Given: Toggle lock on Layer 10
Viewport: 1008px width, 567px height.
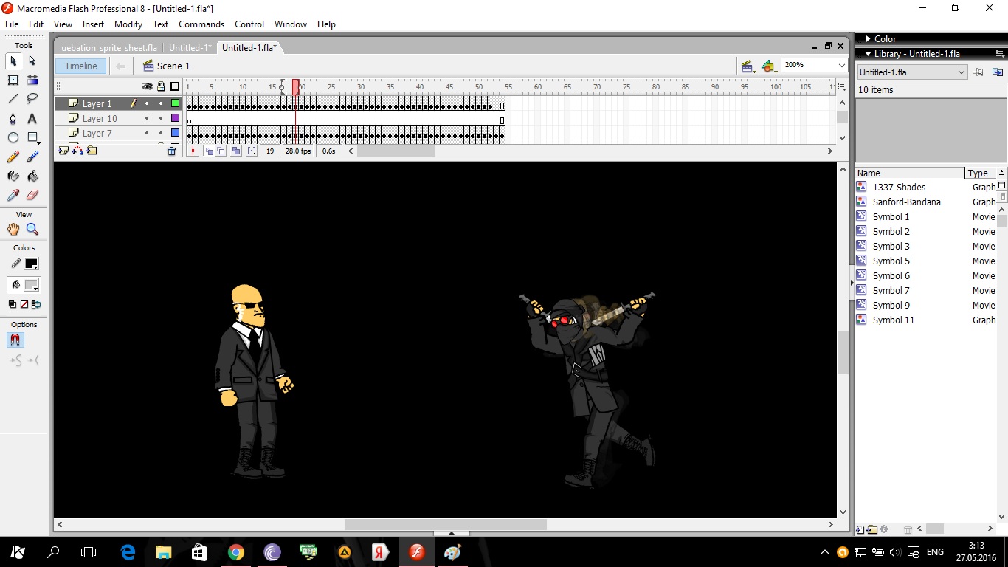Looking at the screenshot, I should coord(161,118).
